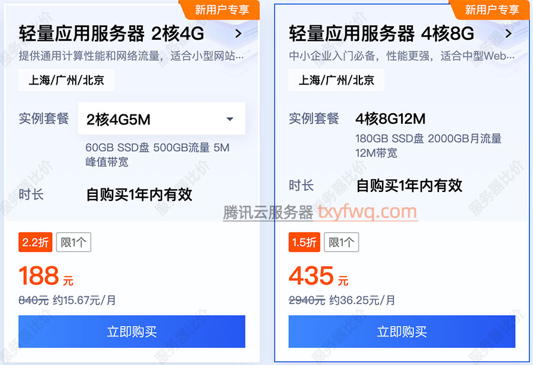Click the 1.5折 discount tag

coord(304,242)
